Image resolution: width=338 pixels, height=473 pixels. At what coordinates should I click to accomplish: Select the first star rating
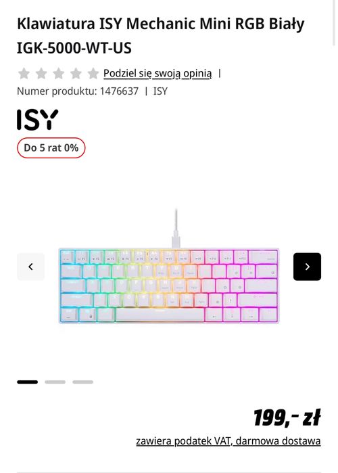pos(24,73)
